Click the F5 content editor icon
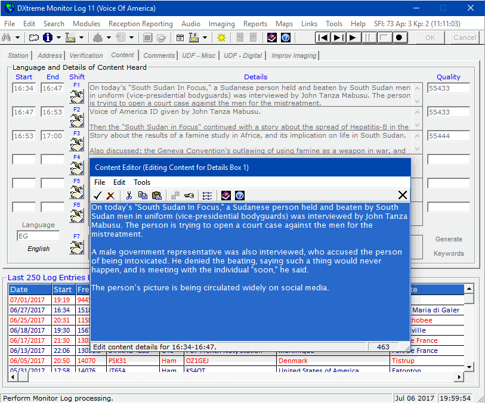 pyautogui.click(x=77, y=191)
